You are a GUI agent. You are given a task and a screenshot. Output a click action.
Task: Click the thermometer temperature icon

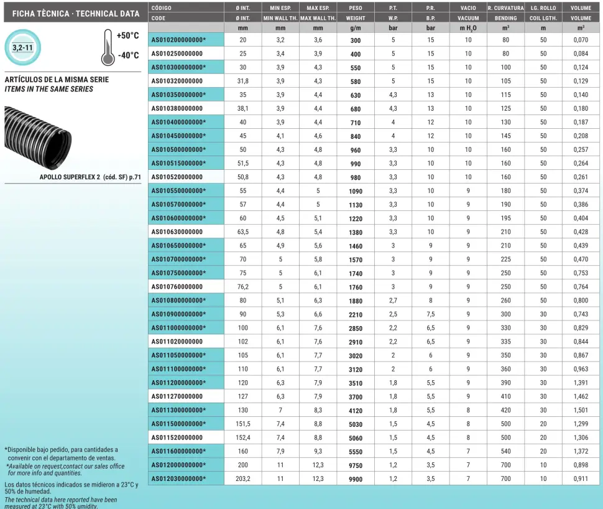(108, 46)
